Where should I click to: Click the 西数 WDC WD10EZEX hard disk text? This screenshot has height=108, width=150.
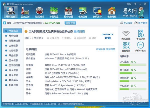coord(72,77)
